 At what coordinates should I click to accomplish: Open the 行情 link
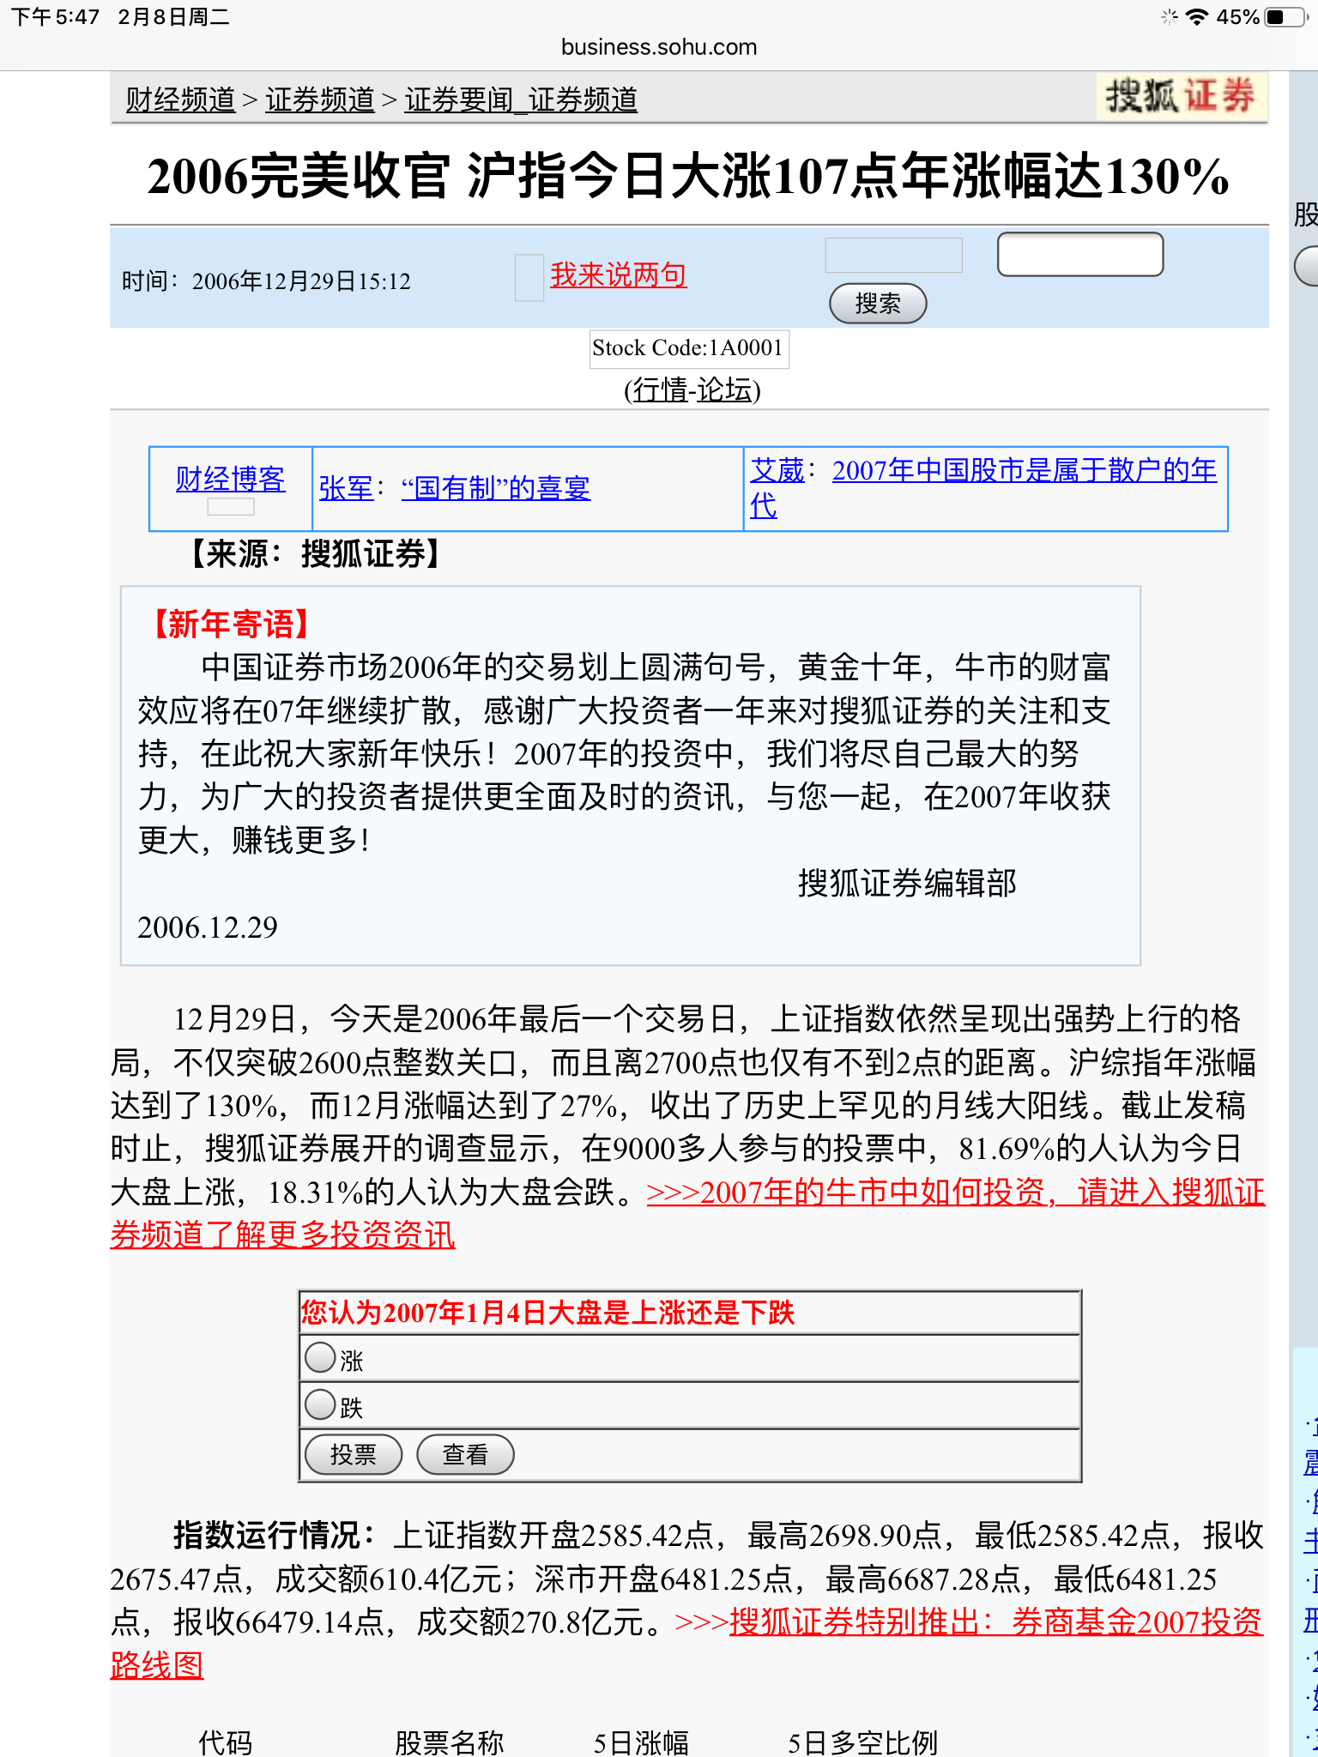click(661, 390)
